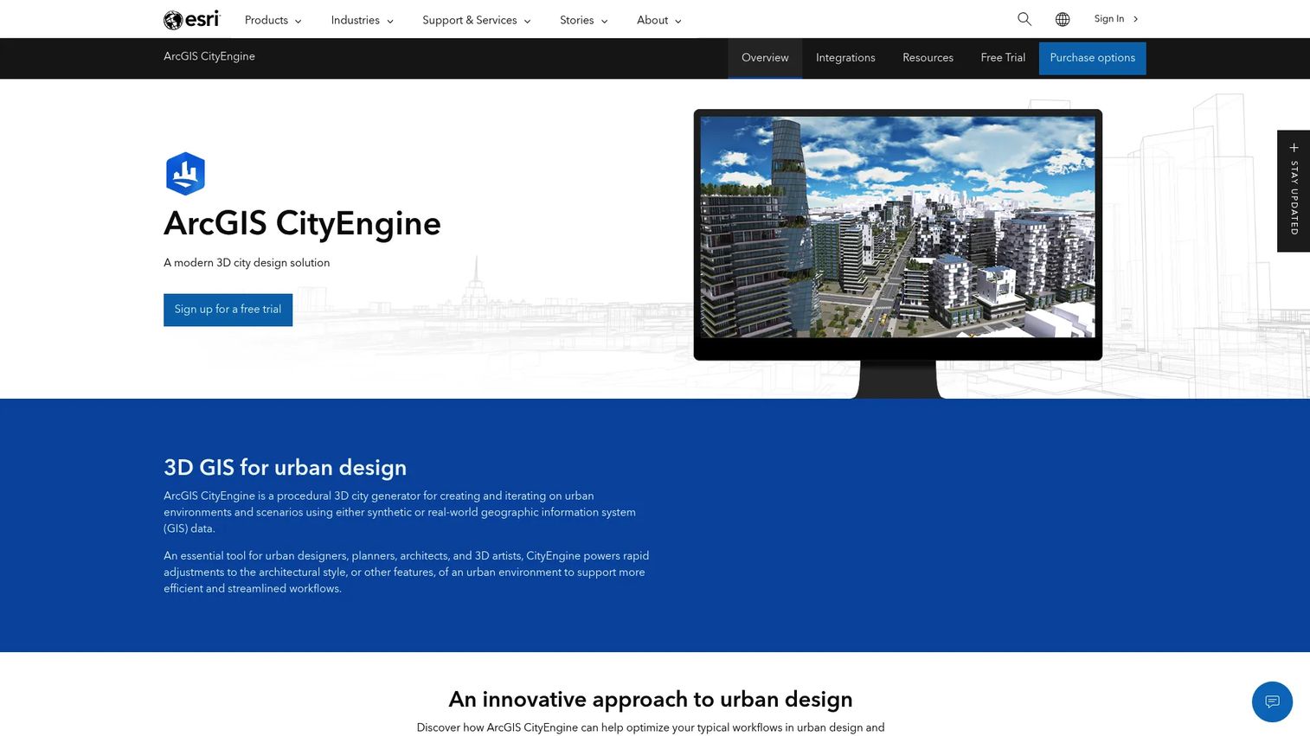Click the city skyline monitor image
This screenshot has height=736, width=1310.
898,253
